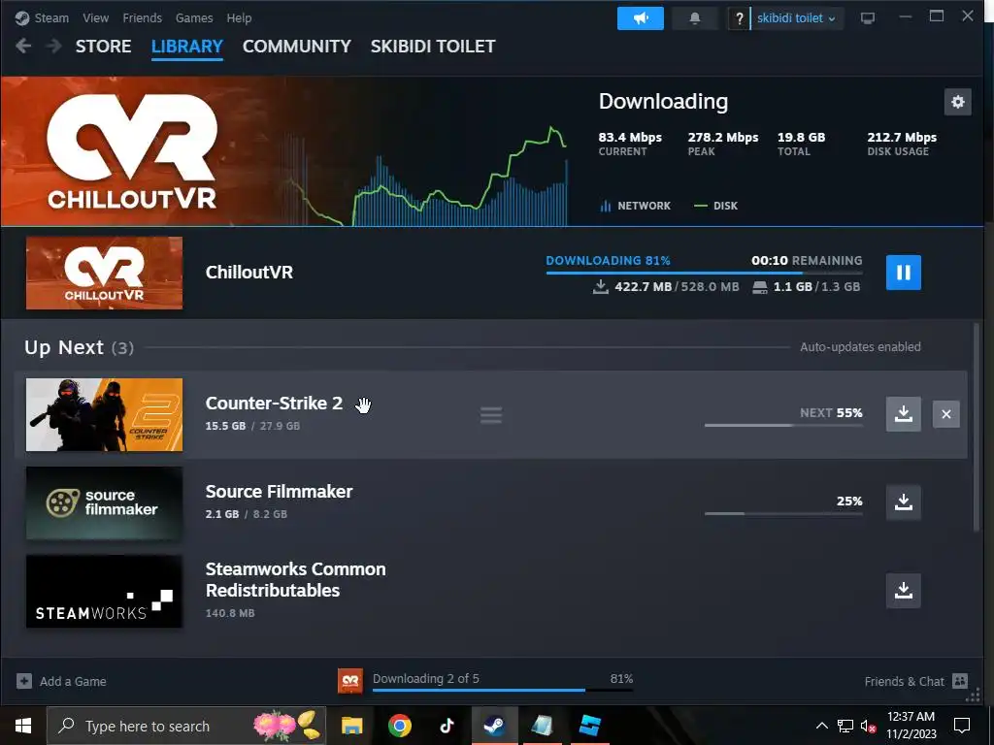Open the Help menu
The width and height of the screenshot is (994, 745).
pos(239,17)
